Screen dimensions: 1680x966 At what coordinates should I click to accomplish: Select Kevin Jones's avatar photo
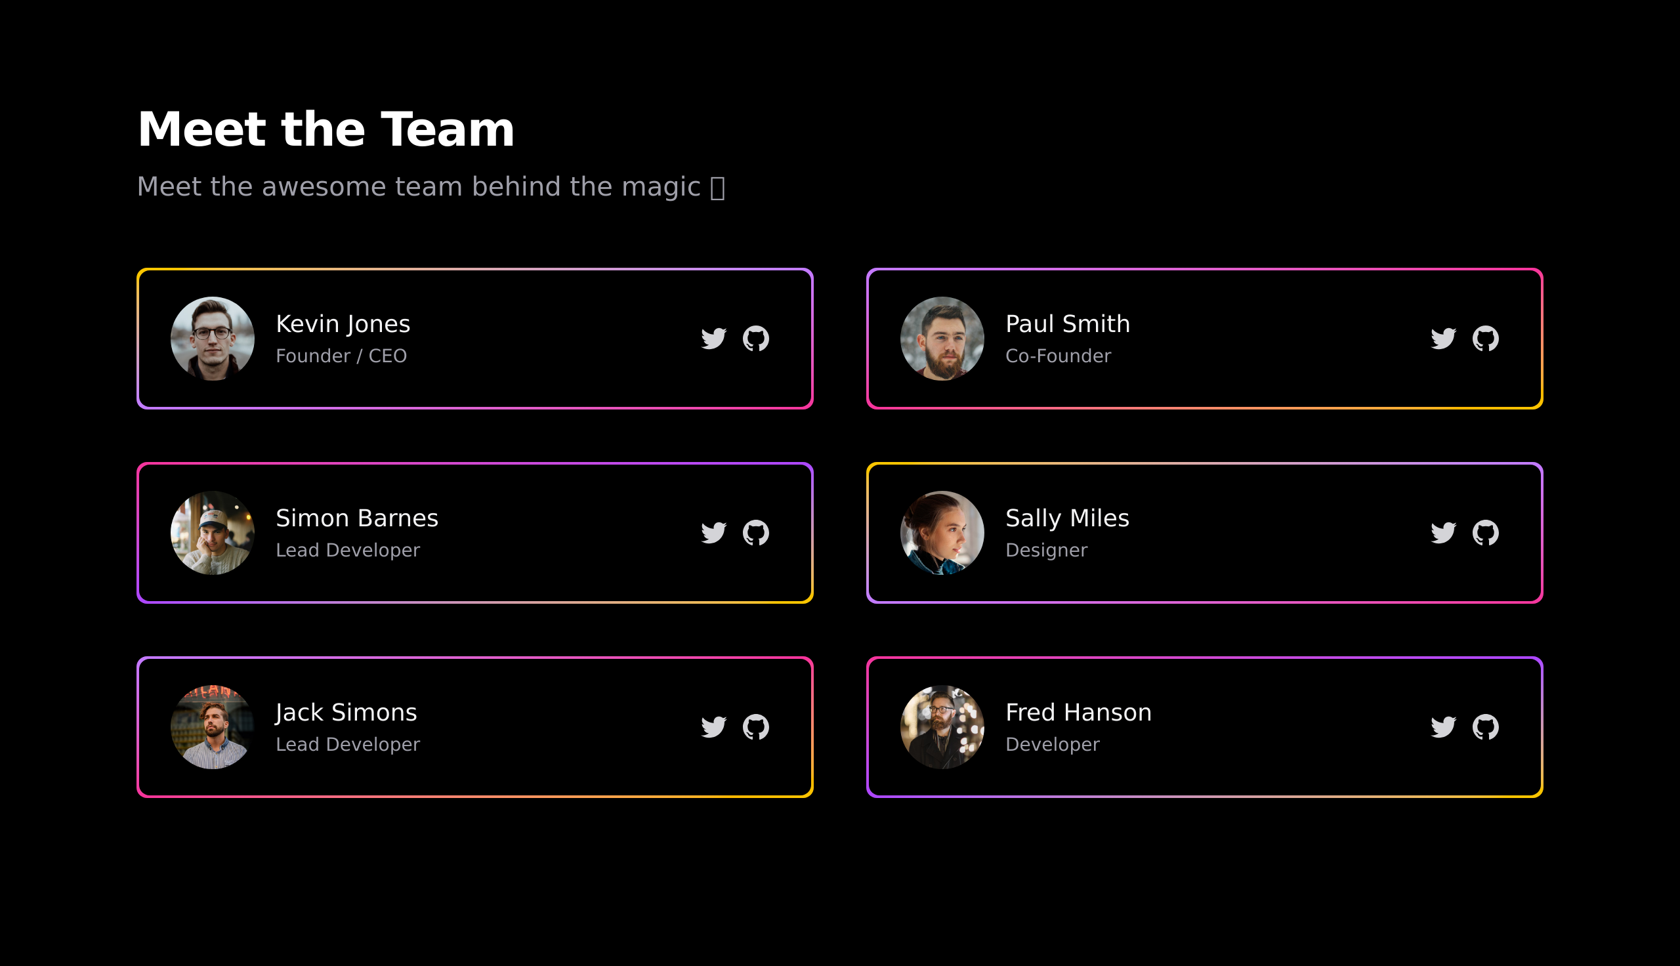(212, 339)
